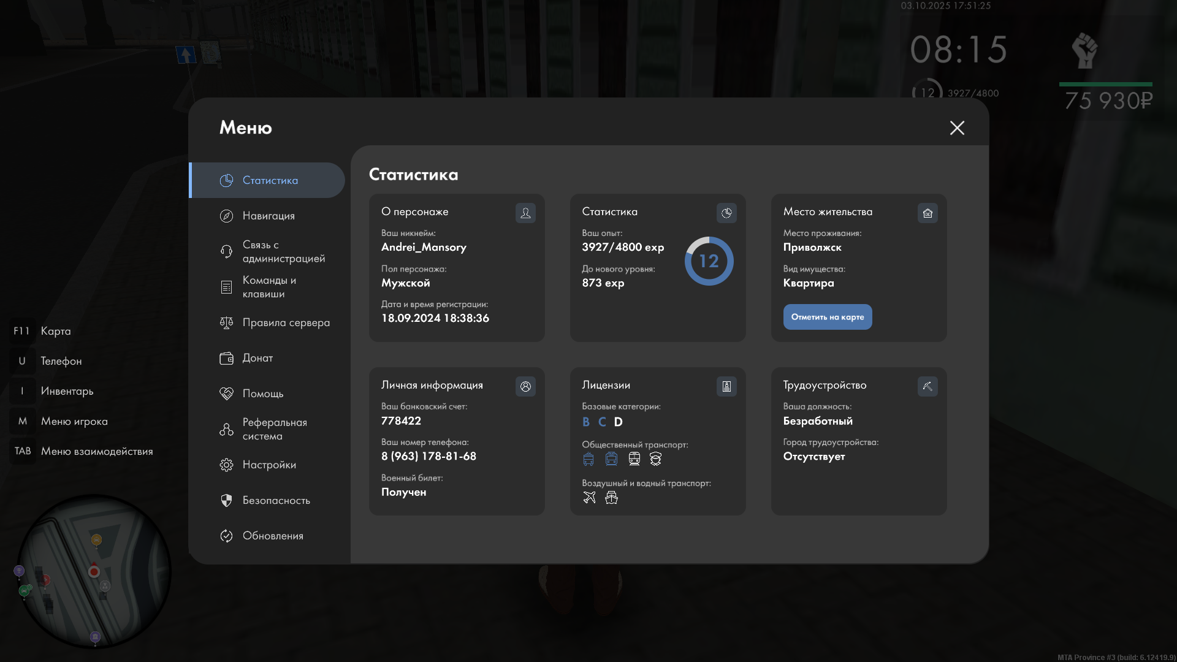Click the ship license icon

[611, 497]
